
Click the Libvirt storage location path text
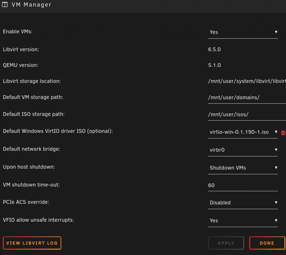[x=247, y=81]
